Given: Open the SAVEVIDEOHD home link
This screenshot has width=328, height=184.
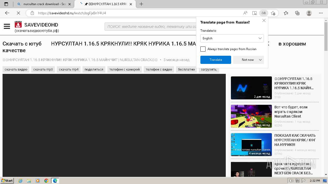Looking at the screenshot, I should 41,25.
